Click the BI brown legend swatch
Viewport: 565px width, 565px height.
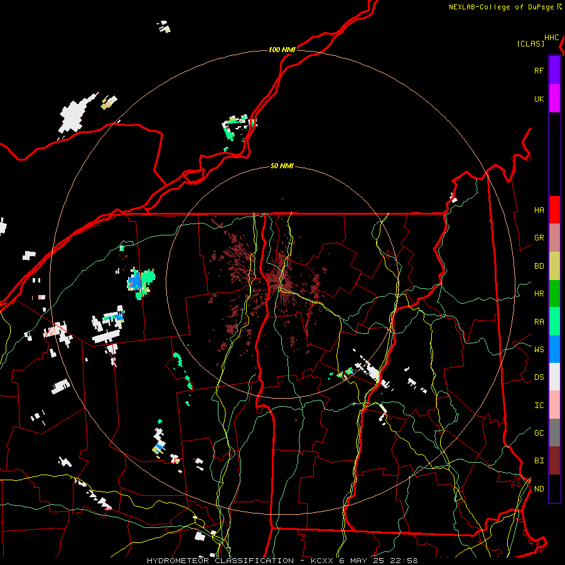pyautogui.click(x=554, y=461)
